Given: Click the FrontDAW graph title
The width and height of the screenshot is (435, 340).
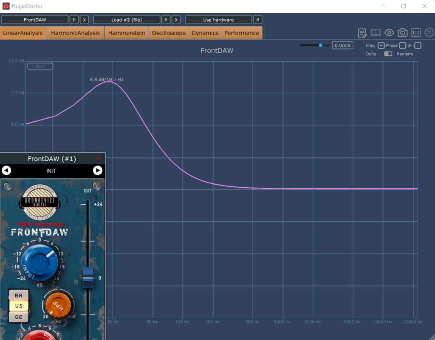Looking at the screenshot, I should [217, 51].
